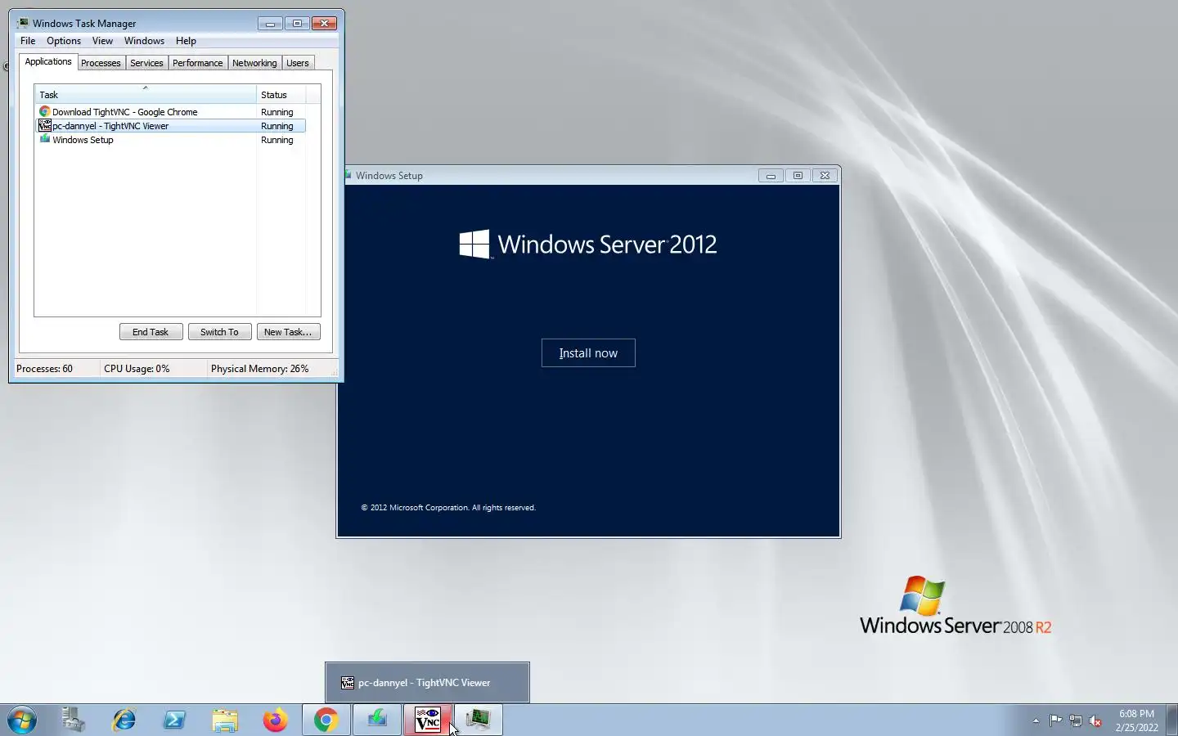1178x736 pixels.
Task: Open Action Center flag icon in tray
Action: click(x=1055, y=720)
